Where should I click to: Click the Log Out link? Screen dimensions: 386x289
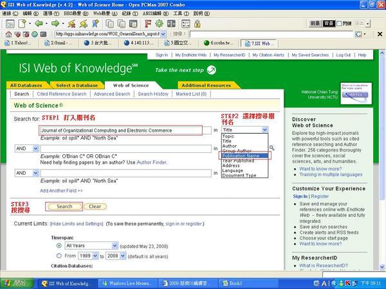coord(344,55)
